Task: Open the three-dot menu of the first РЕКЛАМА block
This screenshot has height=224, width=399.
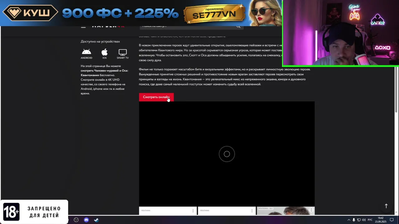Action: point(193,211)
